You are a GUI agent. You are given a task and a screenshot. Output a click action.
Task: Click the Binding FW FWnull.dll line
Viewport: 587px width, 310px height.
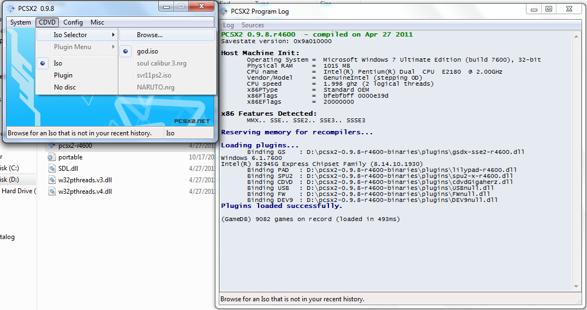click(x=368, y=194)
